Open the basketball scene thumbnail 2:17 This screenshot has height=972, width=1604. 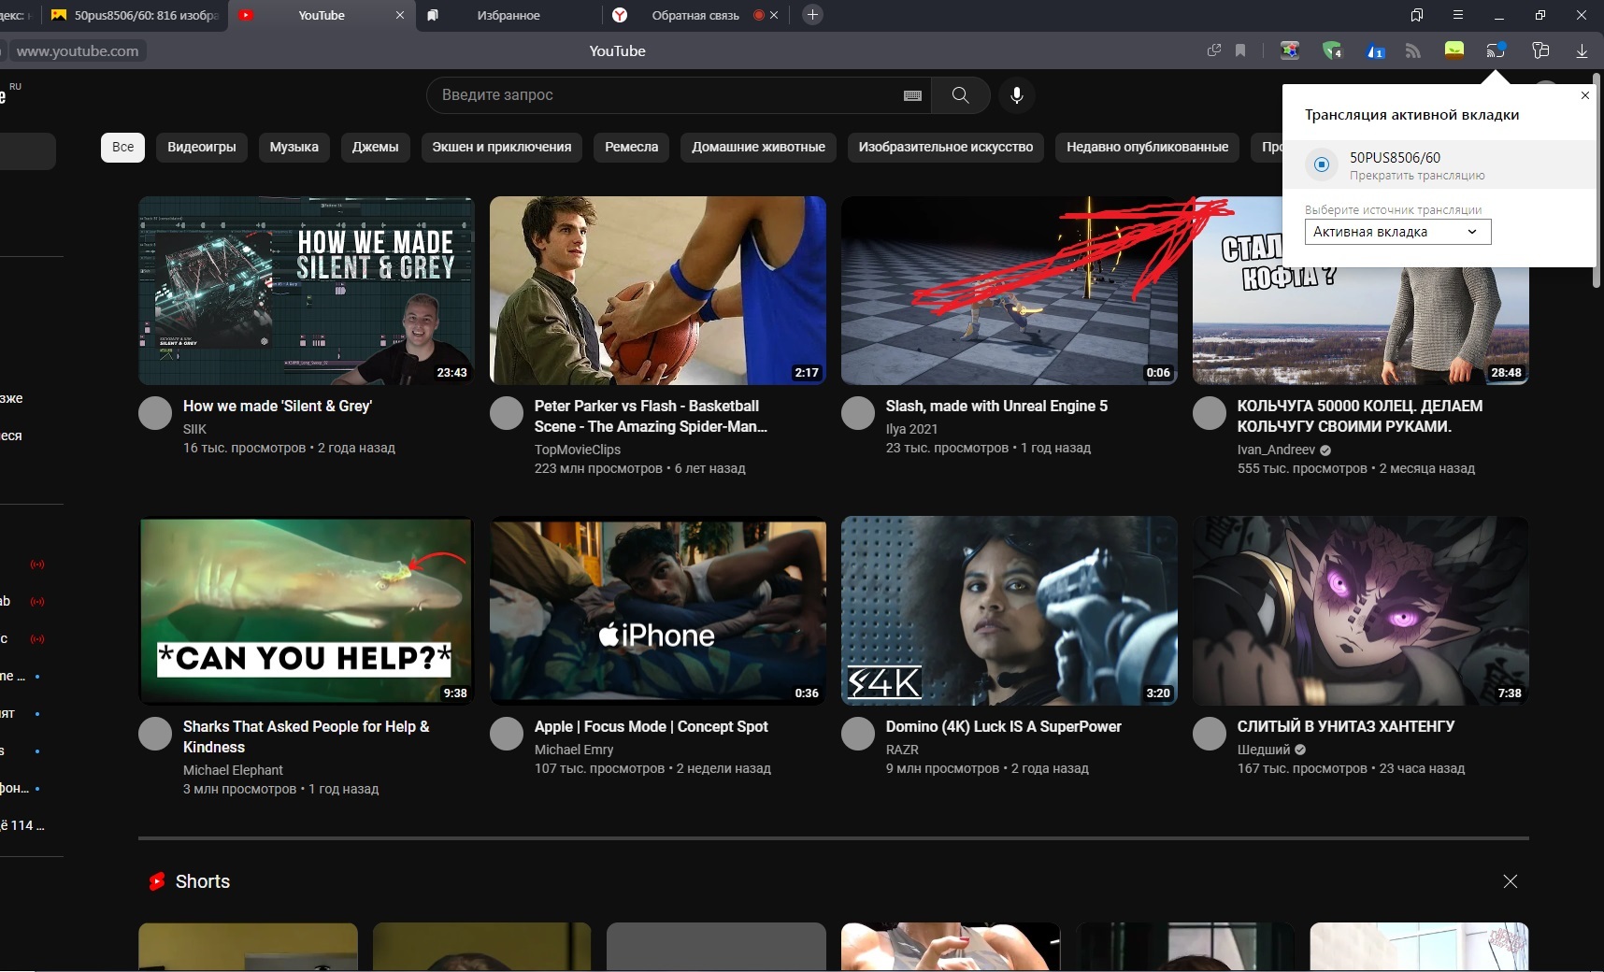coord(658,291)
